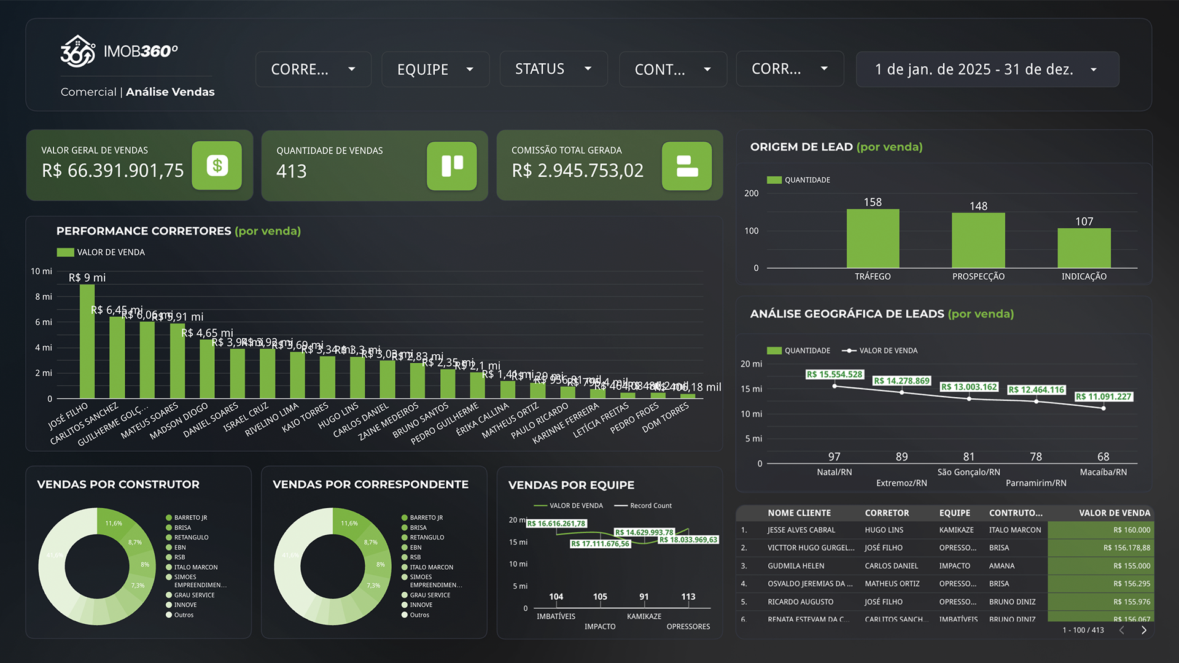Image resolution: width=1179 pixels, height=663 pixels.
Task: Open the EQUIPE filter dropdown
Action: (x=435, y=69)
